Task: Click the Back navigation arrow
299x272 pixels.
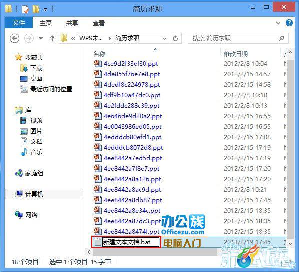Action: [15, 38]
